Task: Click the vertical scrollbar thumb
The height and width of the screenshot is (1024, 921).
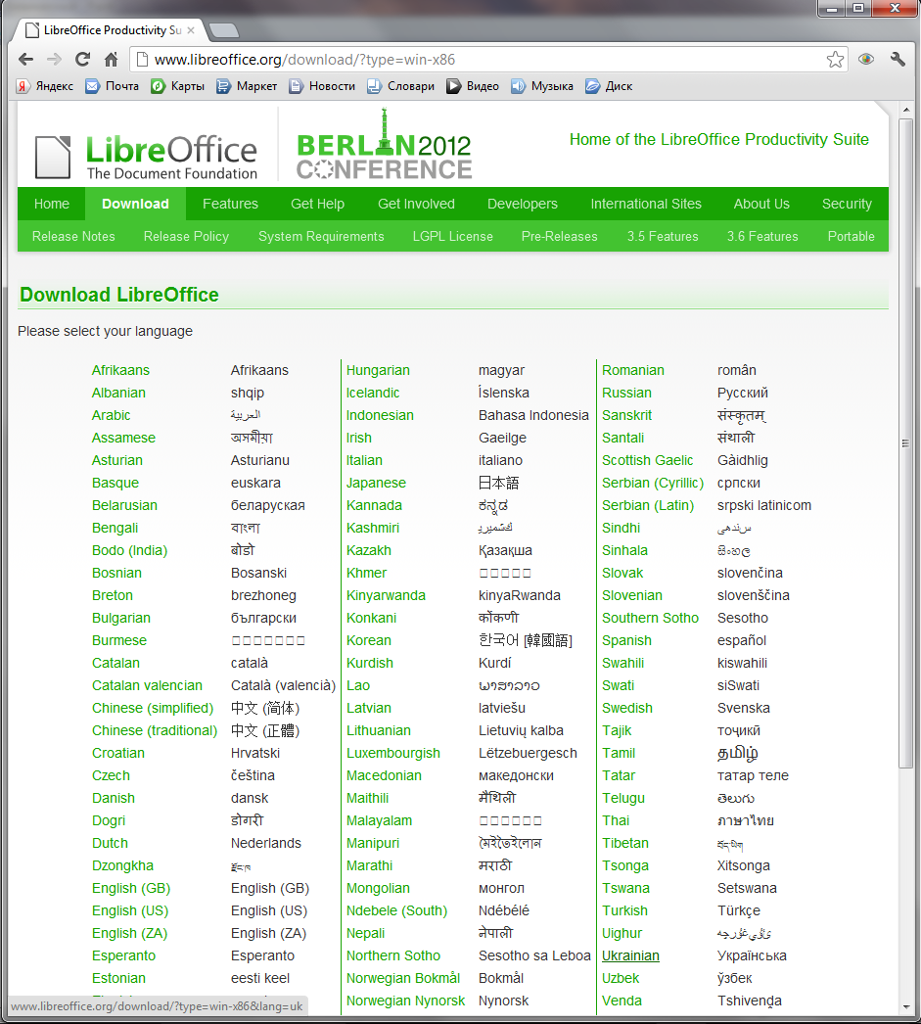Action: 906,443
